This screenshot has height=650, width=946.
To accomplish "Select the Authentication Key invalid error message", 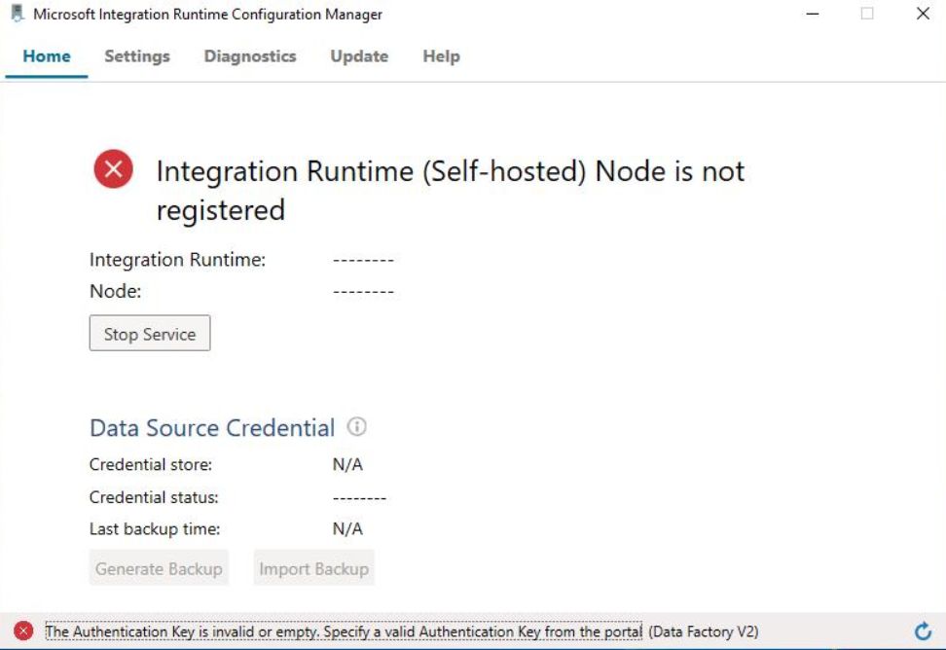I will coord(344,632).
